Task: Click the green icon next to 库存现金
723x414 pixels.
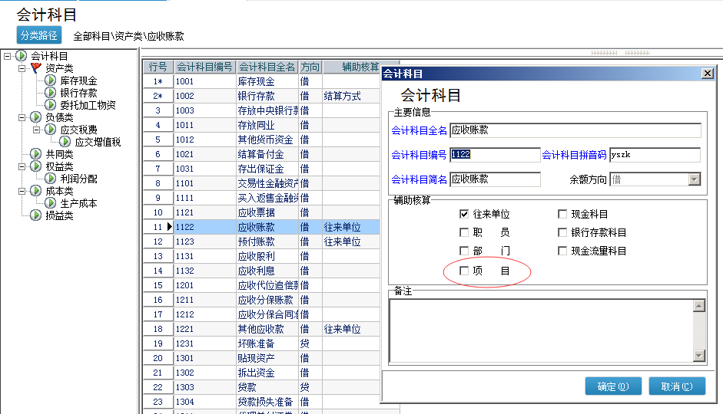Action: pos(50,80)
